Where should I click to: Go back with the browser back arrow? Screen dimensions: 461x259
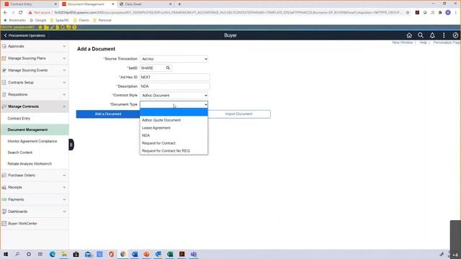coord(5,13)
